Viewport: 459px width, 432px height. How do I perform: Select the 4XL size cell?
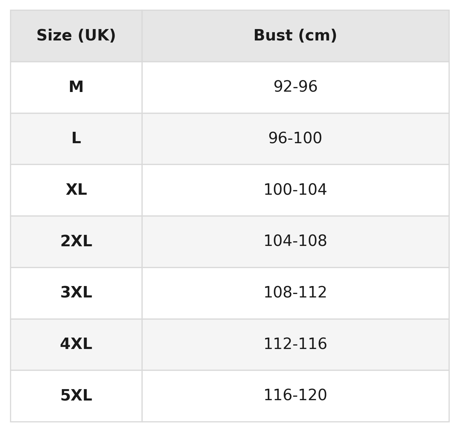pos(76,344)
